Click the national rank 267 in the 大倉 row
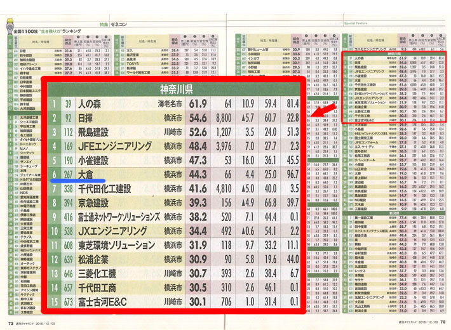 (x=68, y=175)
